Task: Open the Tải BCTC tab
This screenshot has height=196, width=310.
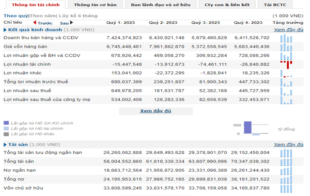Action: tap(275, 5)
